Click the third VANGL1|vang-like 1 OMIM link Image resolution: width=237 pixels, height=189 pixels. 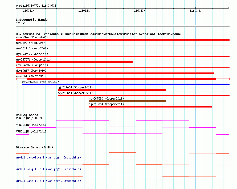[x=48, y=181]
